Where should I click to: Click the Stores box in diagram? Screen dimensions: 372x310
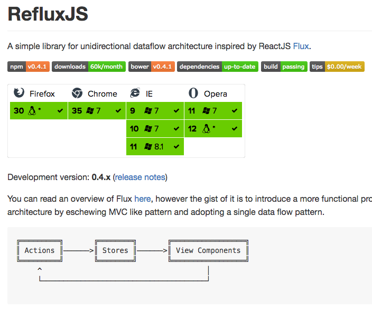115,251
